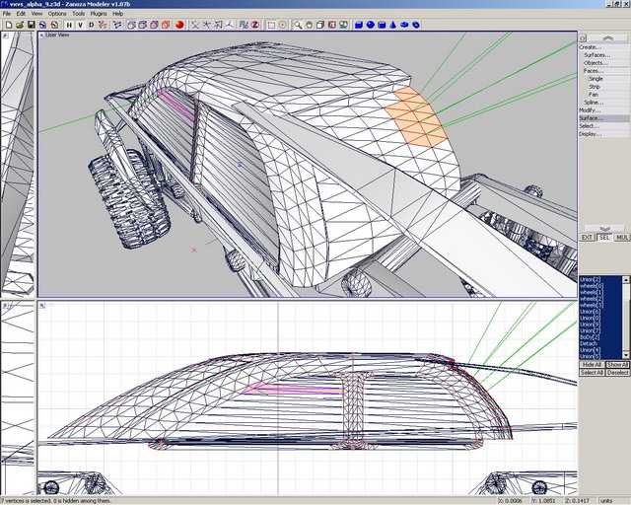This screenshot has width=631, height=505.
Task: Expand the Modify... command group
Action: [x=590, y=109]
